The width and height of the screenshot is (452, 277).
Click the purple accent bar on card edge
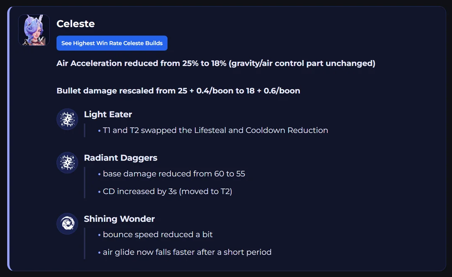[9, 138]
